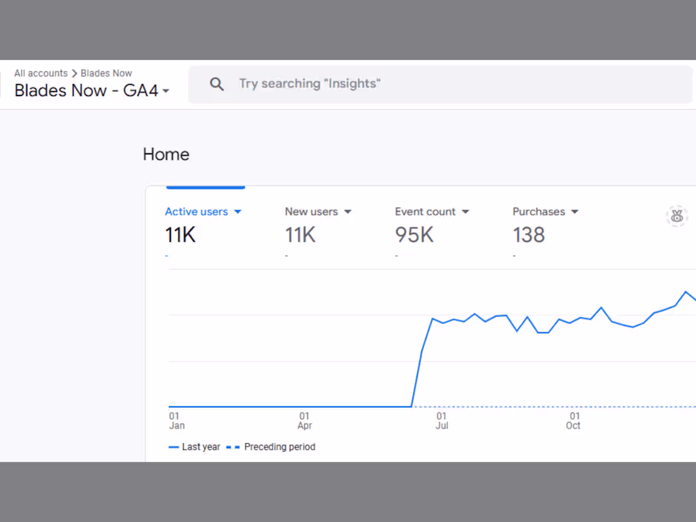Click the Blades Now breadcrumb link
The image size is (696, 522).
[x=106, y=73]
